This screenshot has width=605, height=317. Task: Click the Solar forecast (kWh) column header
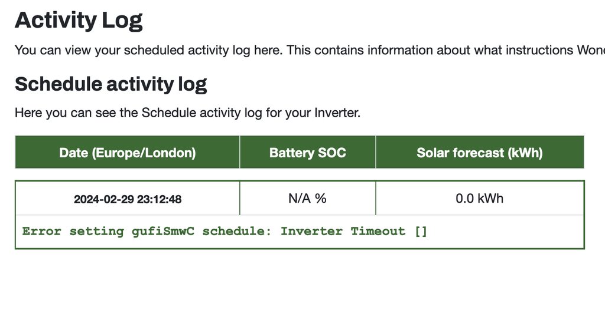point(479,153)
